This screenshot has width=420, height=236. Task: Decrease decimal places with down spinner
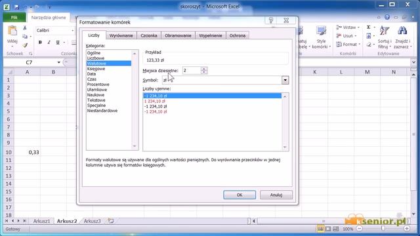(204, 72)
